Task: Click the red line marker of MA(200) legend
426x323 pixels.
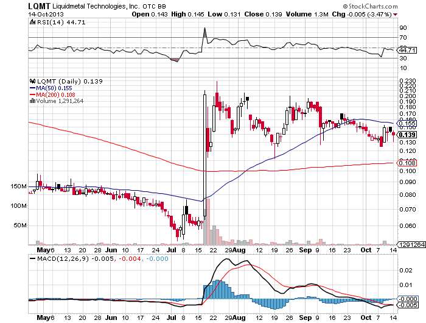Action: [32, 94]
